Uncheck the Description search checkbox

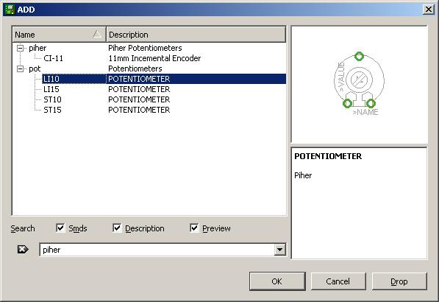click(117, 228)
